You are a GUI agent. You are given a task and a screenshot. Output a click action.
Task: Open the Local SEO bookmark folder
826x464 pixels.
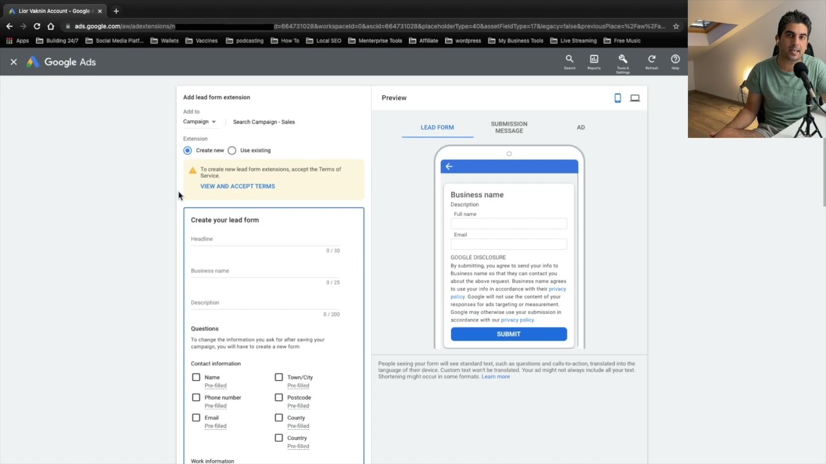tap(323, 41)
